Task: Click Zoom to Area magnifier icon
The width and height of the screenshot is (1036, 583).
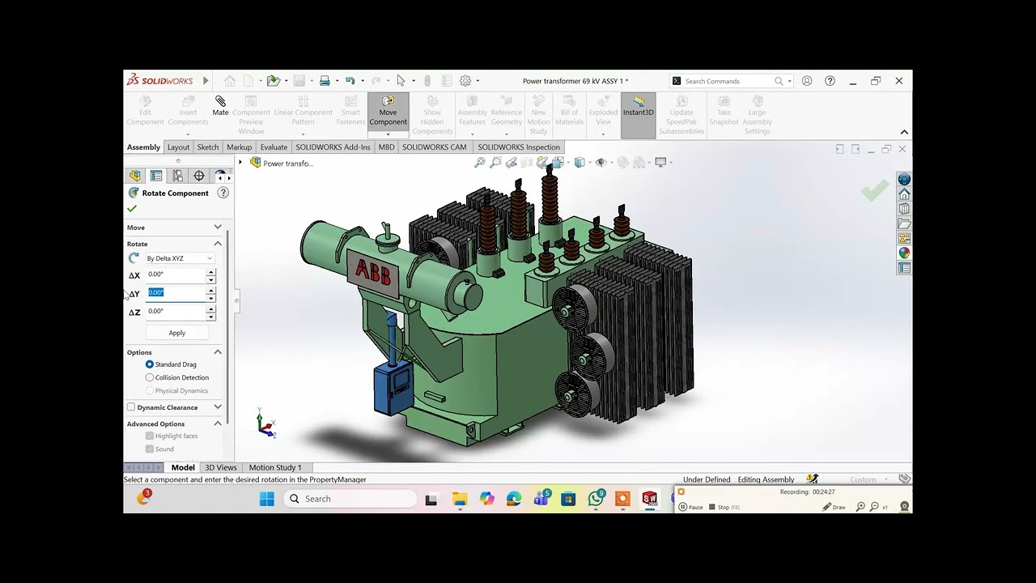Action: [x=495, y=163]
